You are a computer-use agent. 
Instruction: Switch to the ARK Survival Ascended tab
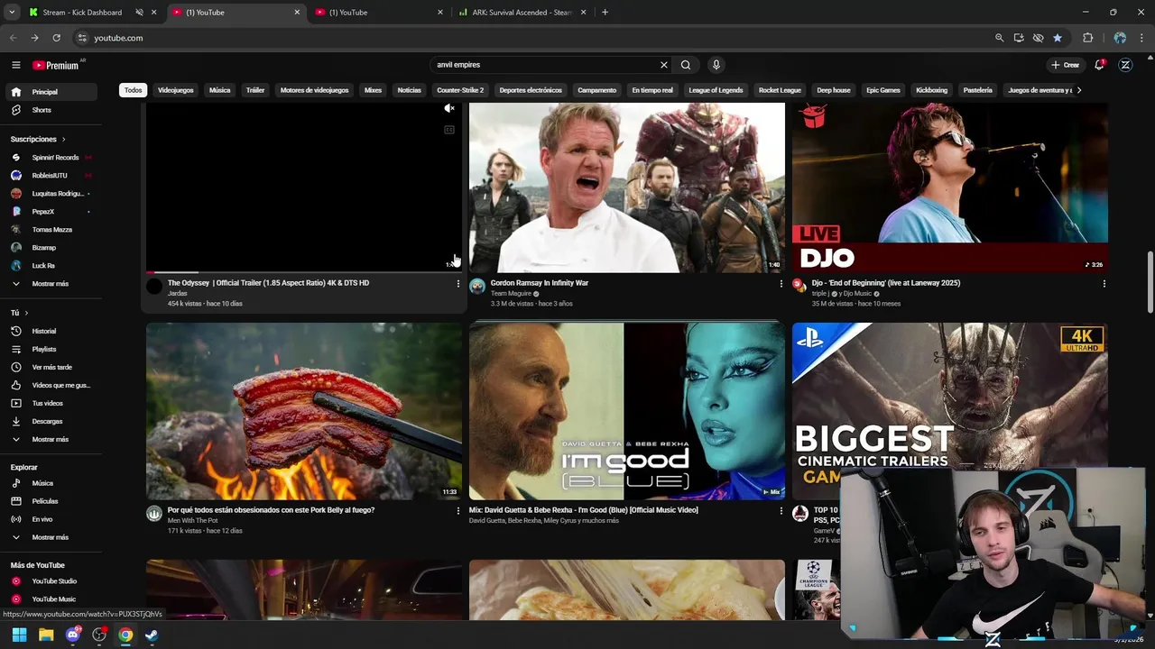523,13
